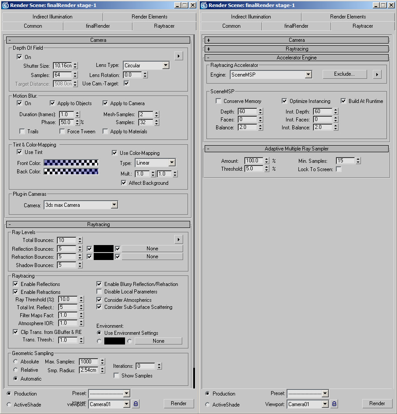Screen dimensions: 397x414
Task: Switch to Indirect Illumination tab in left window
Action: [x=52, y=17]
